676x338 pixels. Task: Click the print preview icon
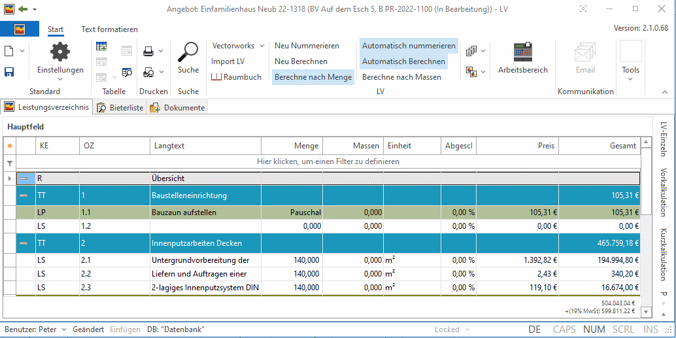pos(148,72)
